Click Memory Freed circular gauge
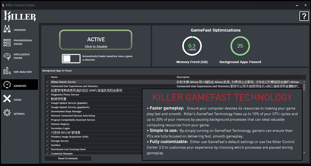Image resolution: width=311 pixels, height=166 pixels. point(192,46)
